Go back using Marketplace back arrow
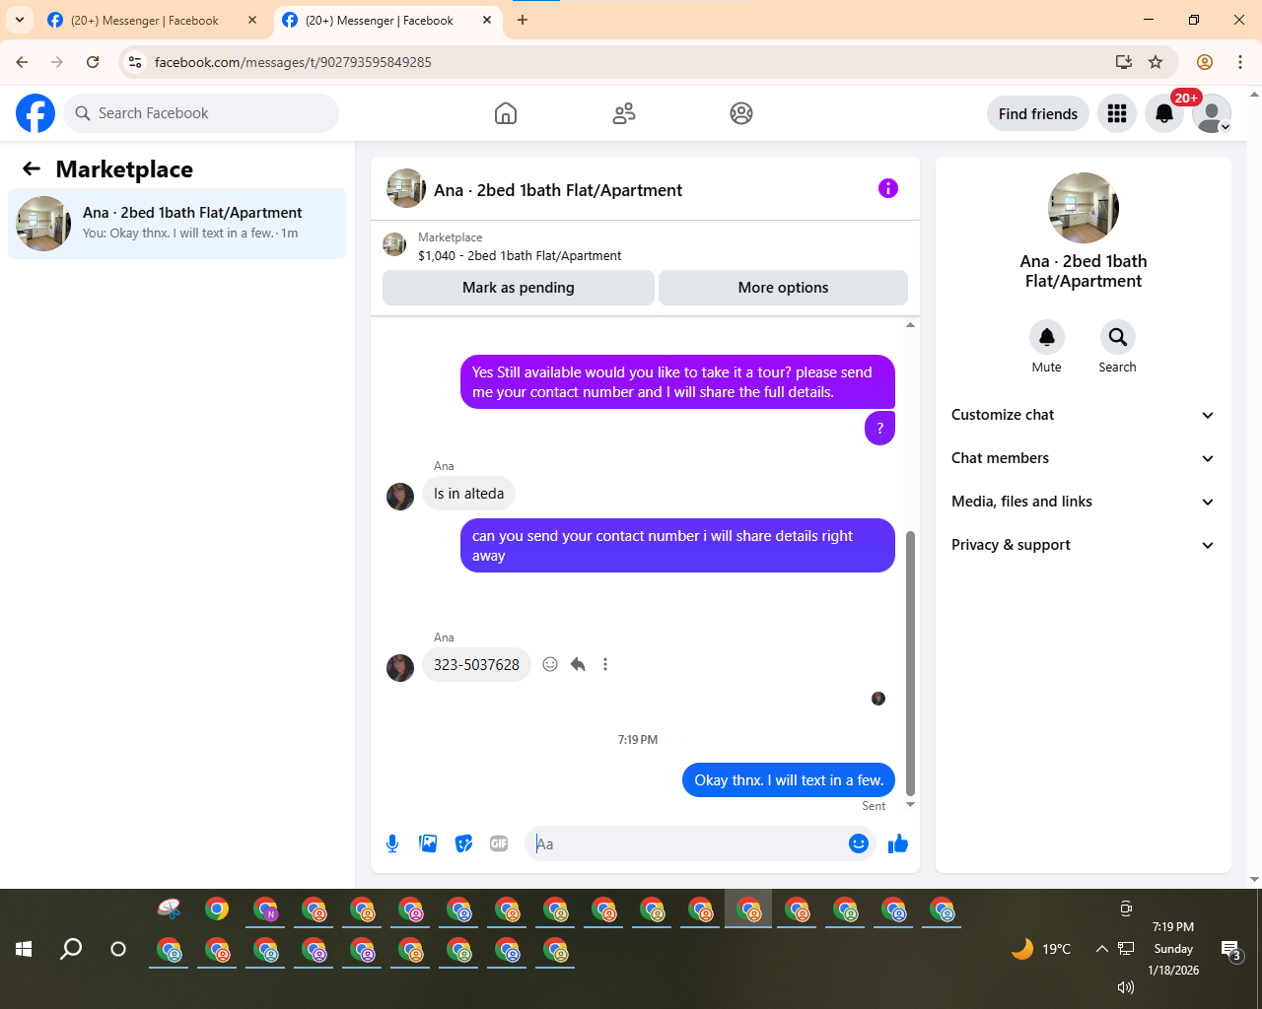The image size is (1262, 1009). click(32, 168)
